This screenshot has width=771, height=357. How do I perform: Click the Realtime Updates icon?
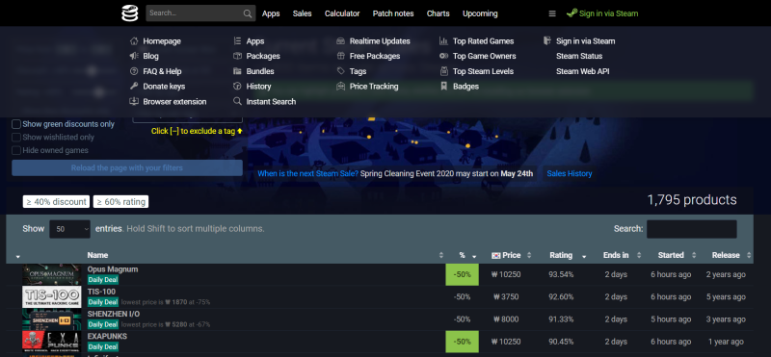click(x=341, y=41)
